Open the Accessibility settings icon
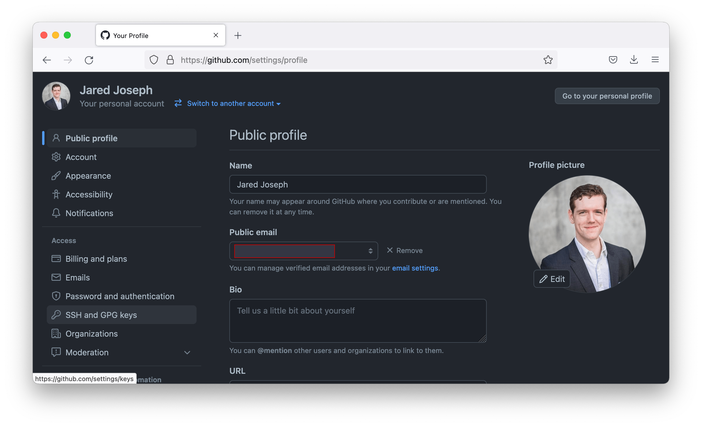The height and width of the screenshot is (427, 702). pos(56,194)
